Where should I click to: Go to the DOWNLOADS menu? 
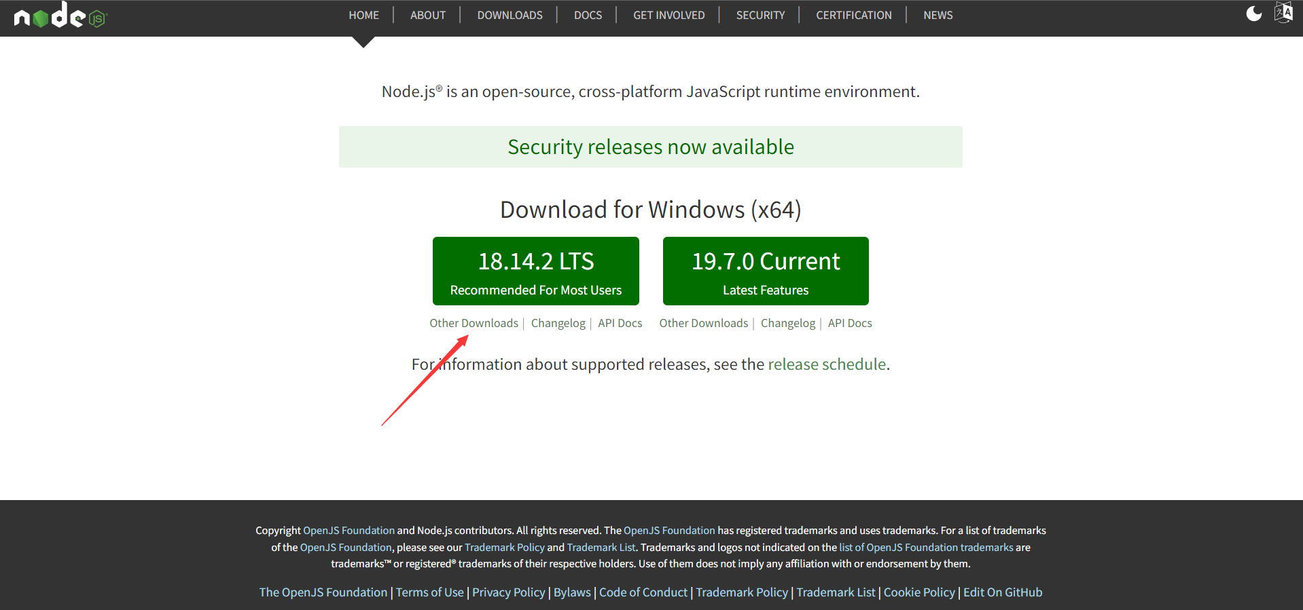pos(510,15)
